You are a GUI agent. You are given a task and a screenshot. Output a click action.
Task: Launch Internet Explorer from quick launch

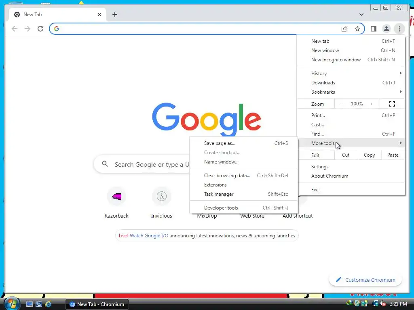[48, 304]
